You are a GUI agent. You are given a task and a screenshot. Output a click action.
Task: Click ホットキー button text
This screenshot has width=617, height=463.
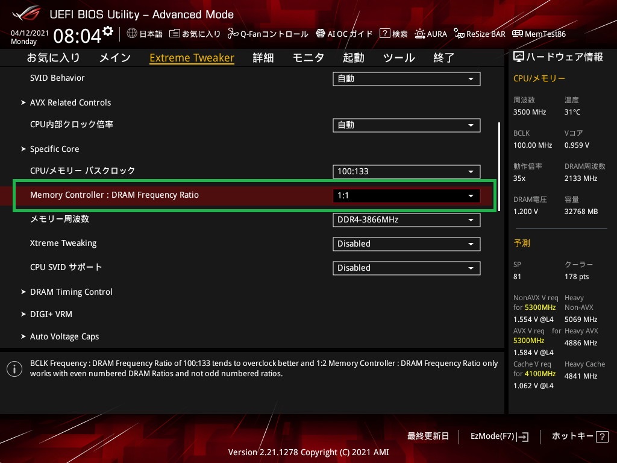click(x=572, y=436)
